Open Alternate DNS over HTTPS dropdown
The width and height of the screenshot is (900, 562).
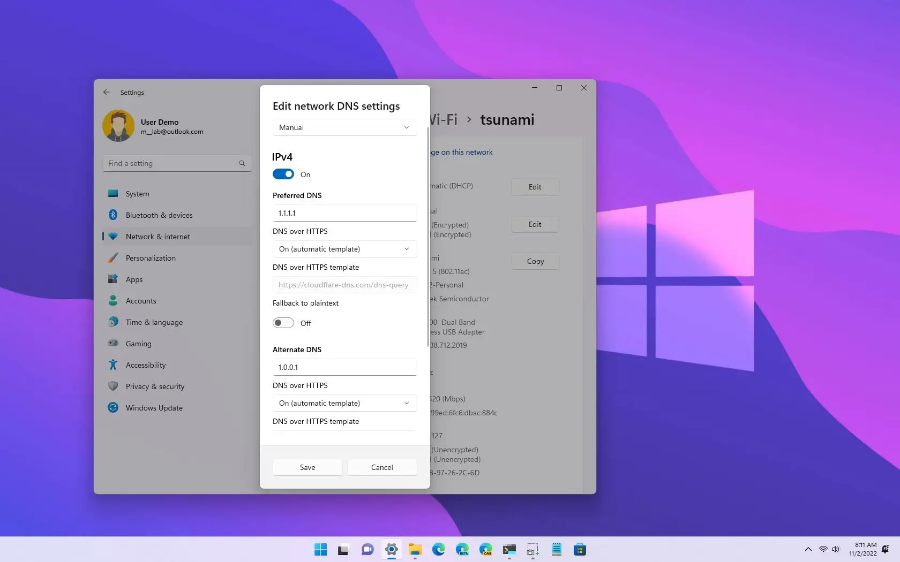[344, 403]
